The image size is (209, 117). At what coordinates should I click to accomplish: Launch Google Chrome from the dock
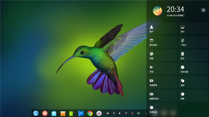click(x=90, y=113)
